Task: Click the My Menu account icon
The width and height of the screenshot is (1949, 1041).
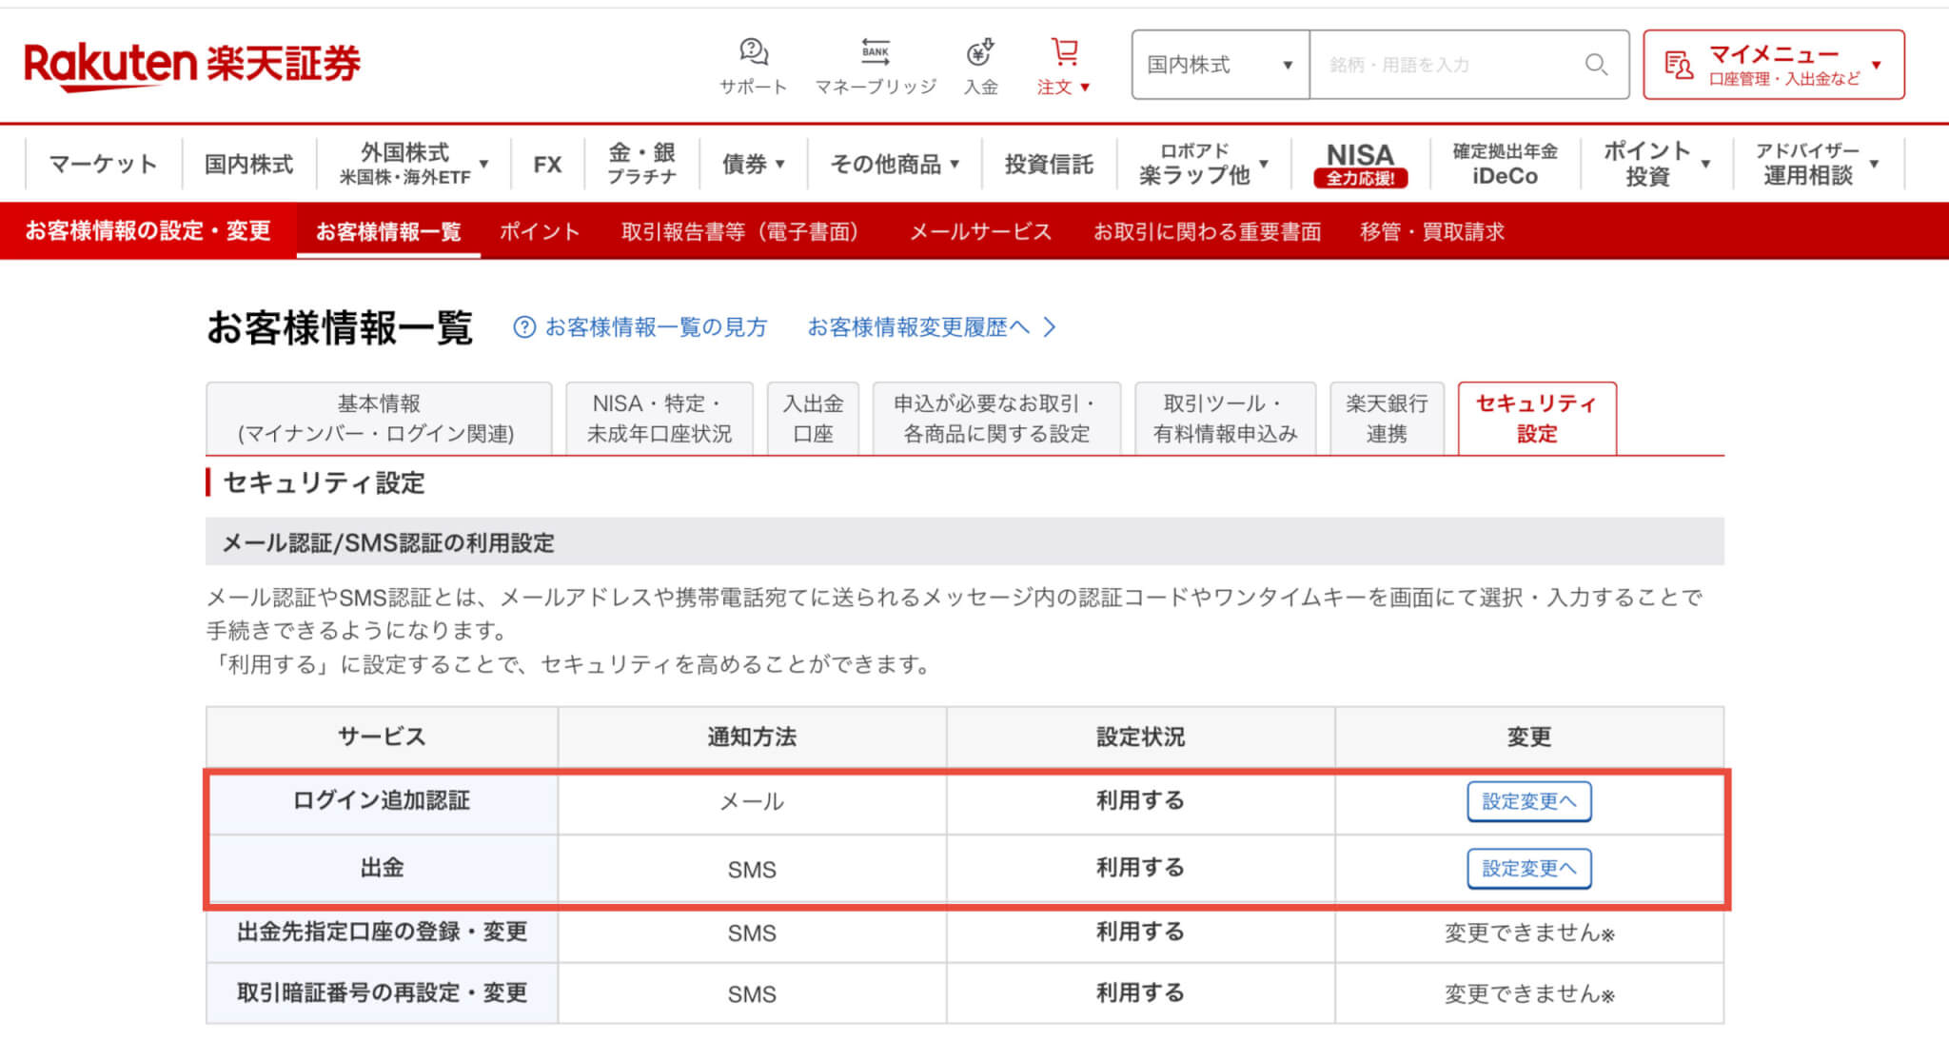Action: (1678, 65)
